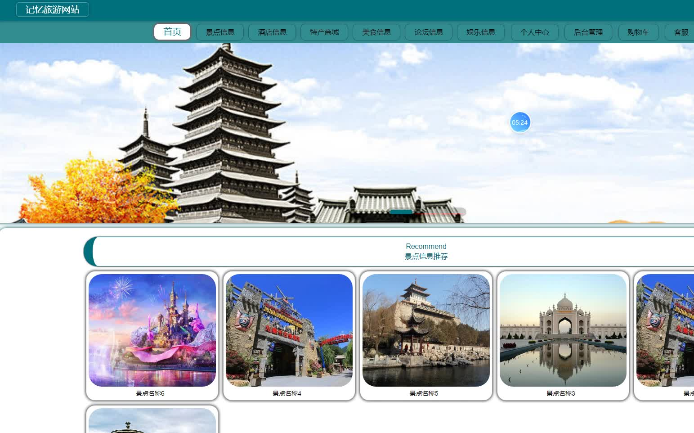Click the Recommend heading text
This screenshot has height=433, width=694.
[x=426, y=246]
